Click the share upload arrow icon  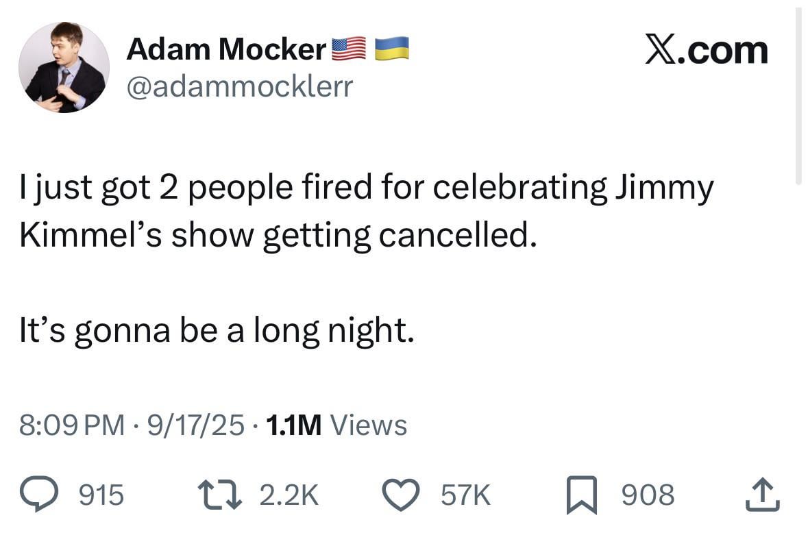[763, 495]
